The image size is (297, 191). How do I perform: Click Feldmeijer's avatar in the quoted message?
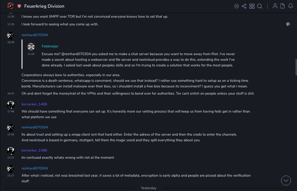pos(31,47)
